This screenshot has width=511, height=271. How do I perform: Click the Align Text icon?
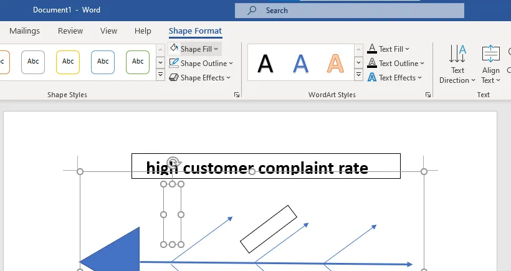pyautogui.click(x=491, y=55)
